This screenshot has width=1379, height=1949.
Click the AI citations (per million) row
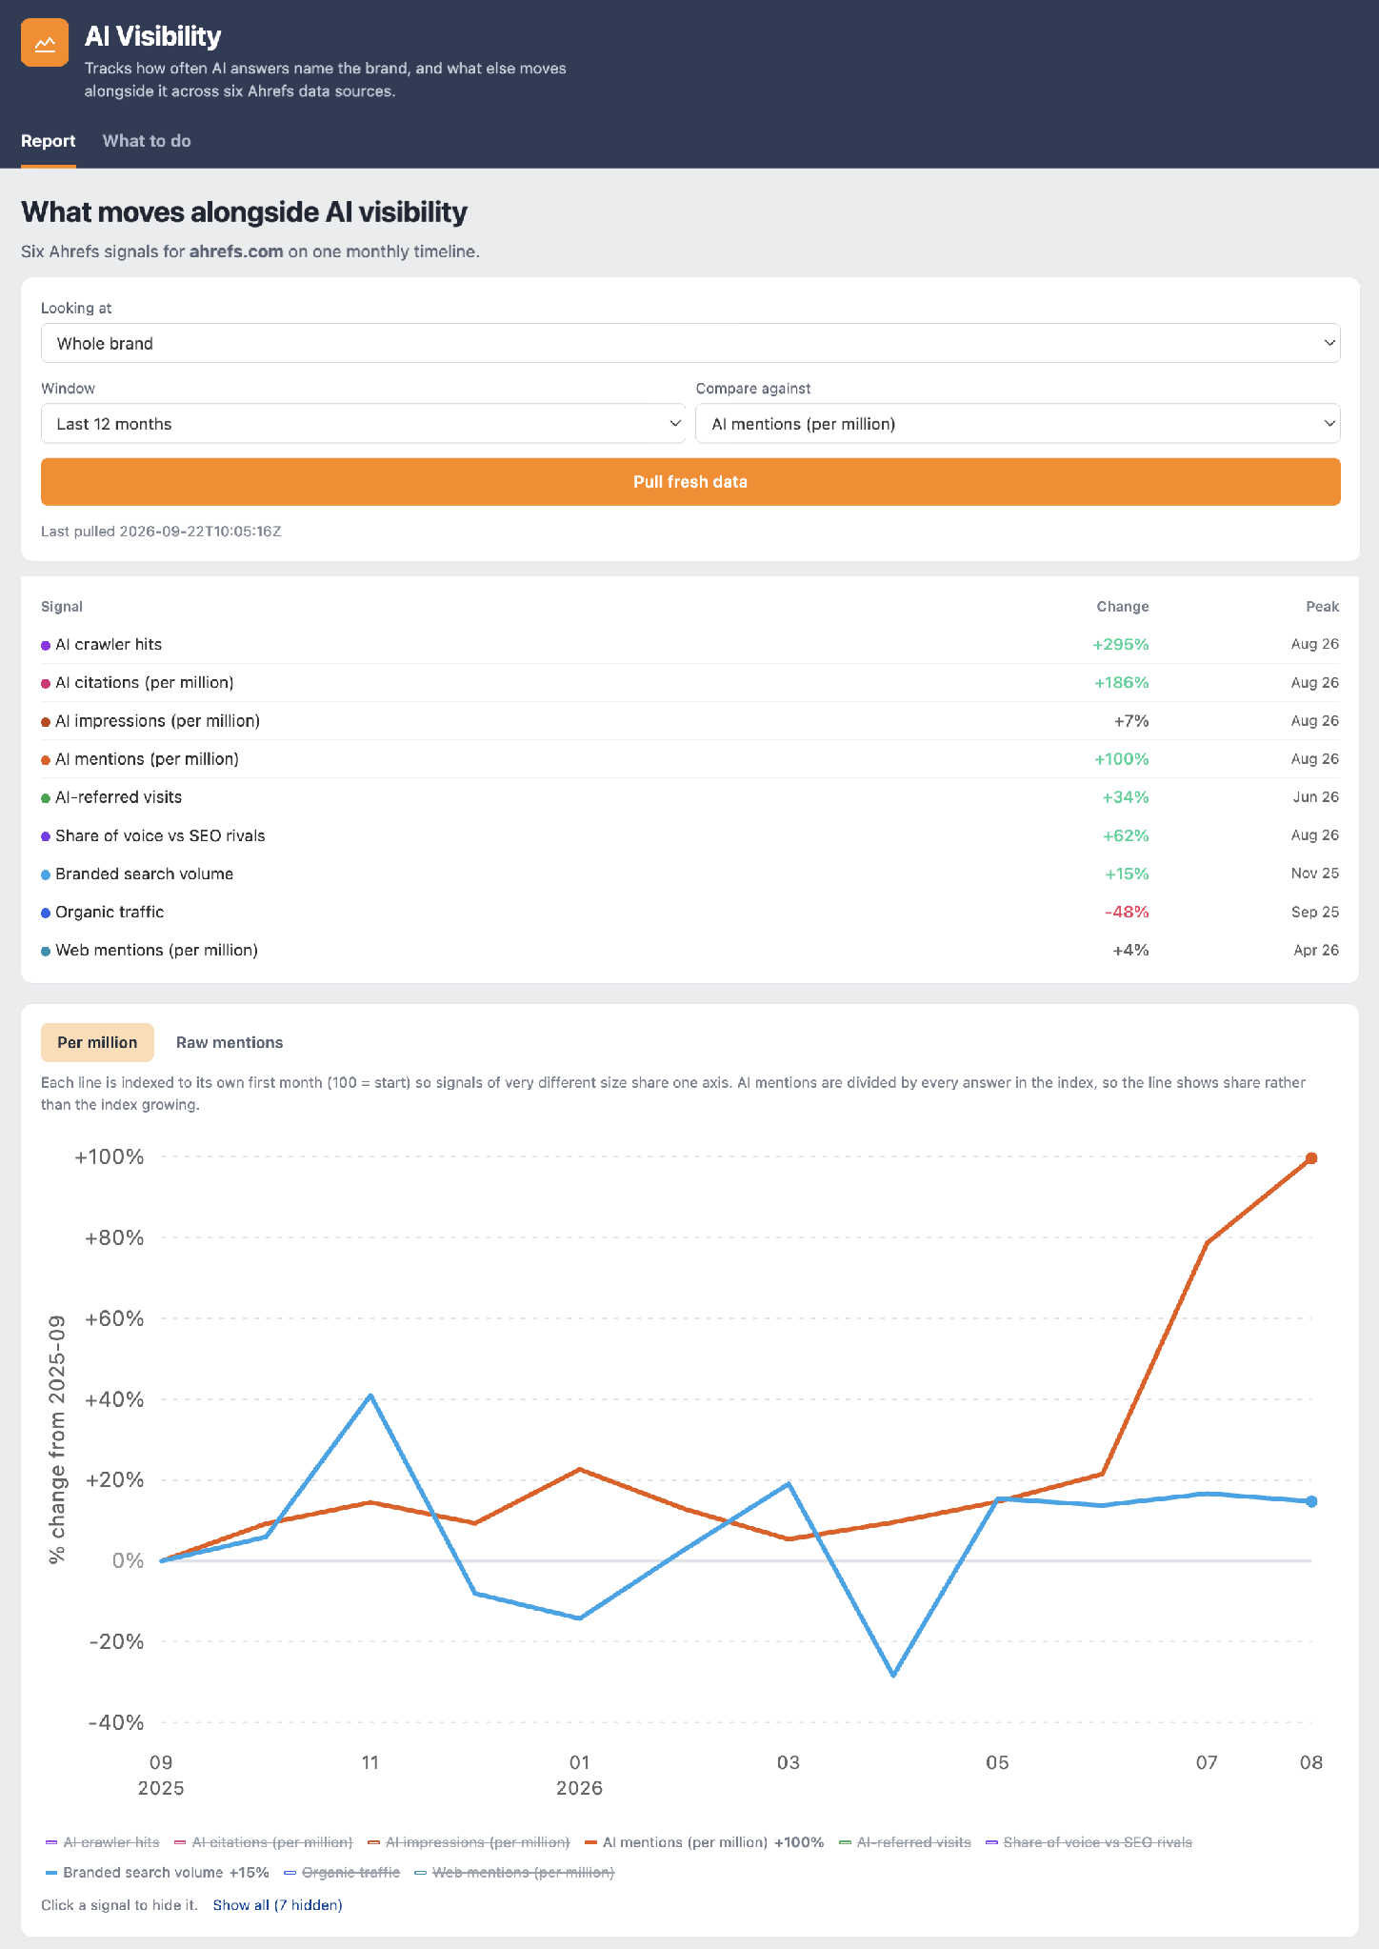(x=690, y=683)
